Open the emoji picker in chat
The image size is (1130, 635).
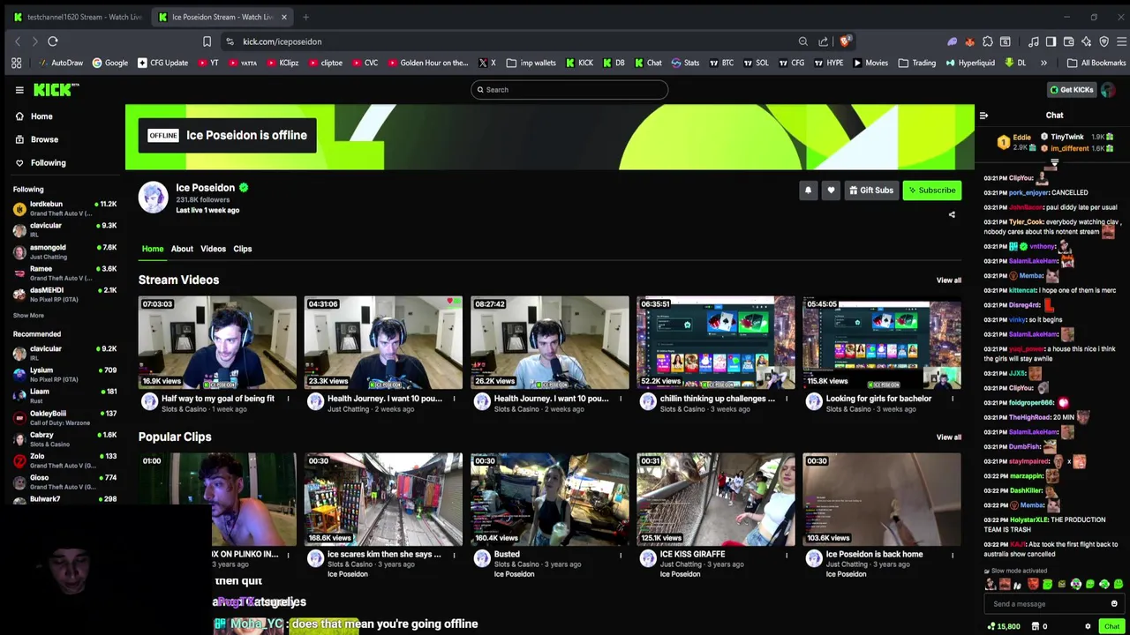click(x=1114, y=604)
